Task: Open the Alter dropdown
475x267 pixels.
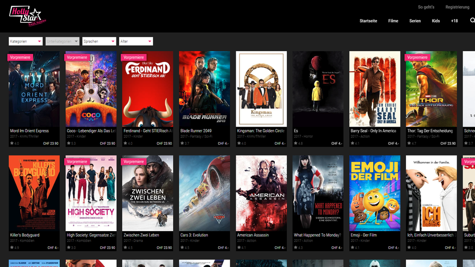Action: point(136,41)
